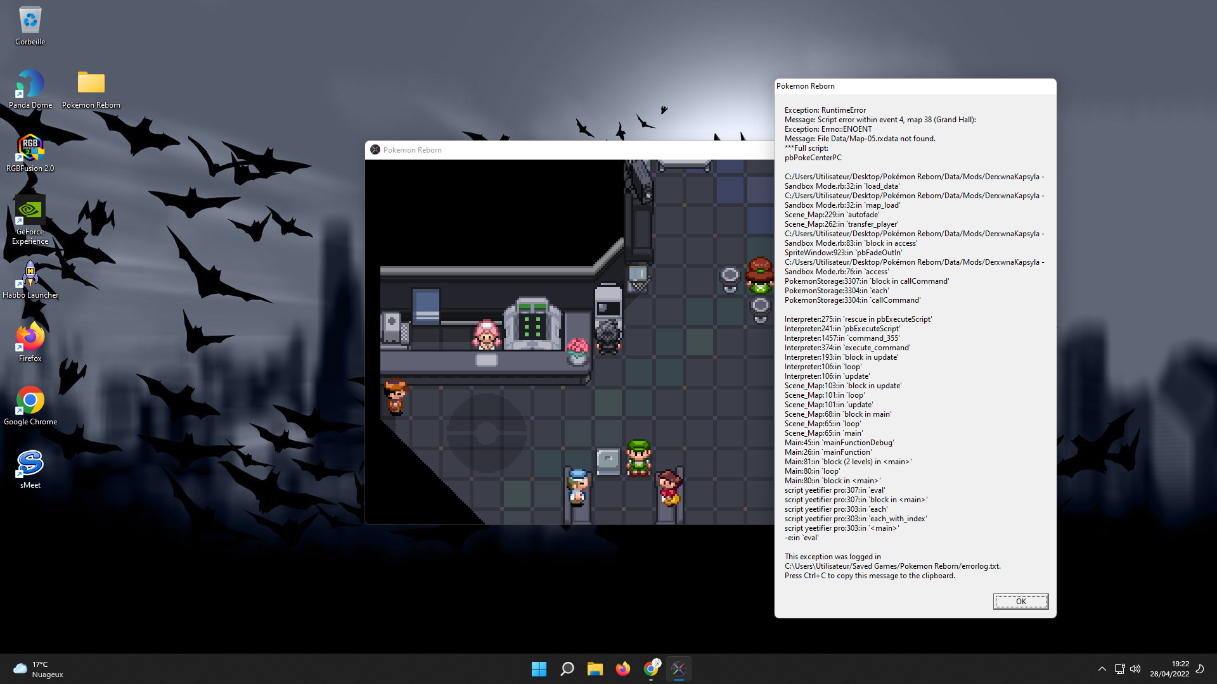
Task: Open the Pokémon Reborn desktop folder
Action: coord(91,89)
